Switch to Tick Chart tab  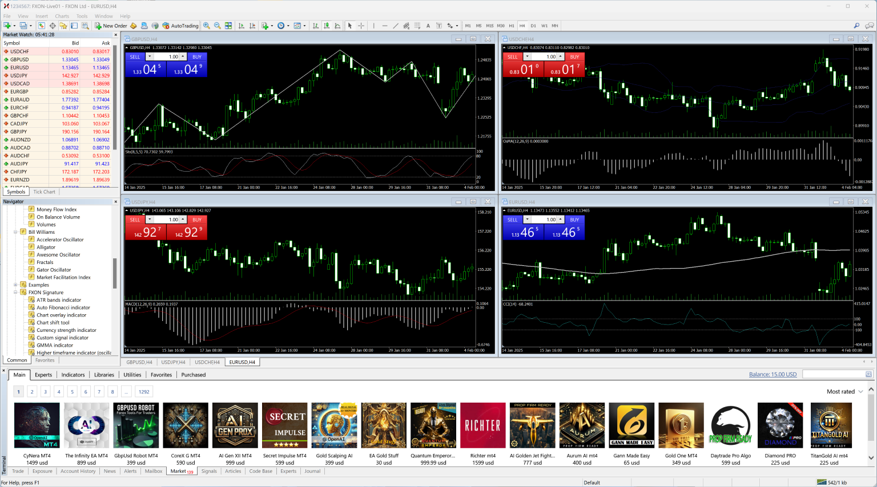coord(44,192)
